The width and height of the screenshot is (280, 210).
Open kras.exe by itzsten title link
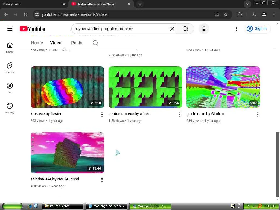46,114
